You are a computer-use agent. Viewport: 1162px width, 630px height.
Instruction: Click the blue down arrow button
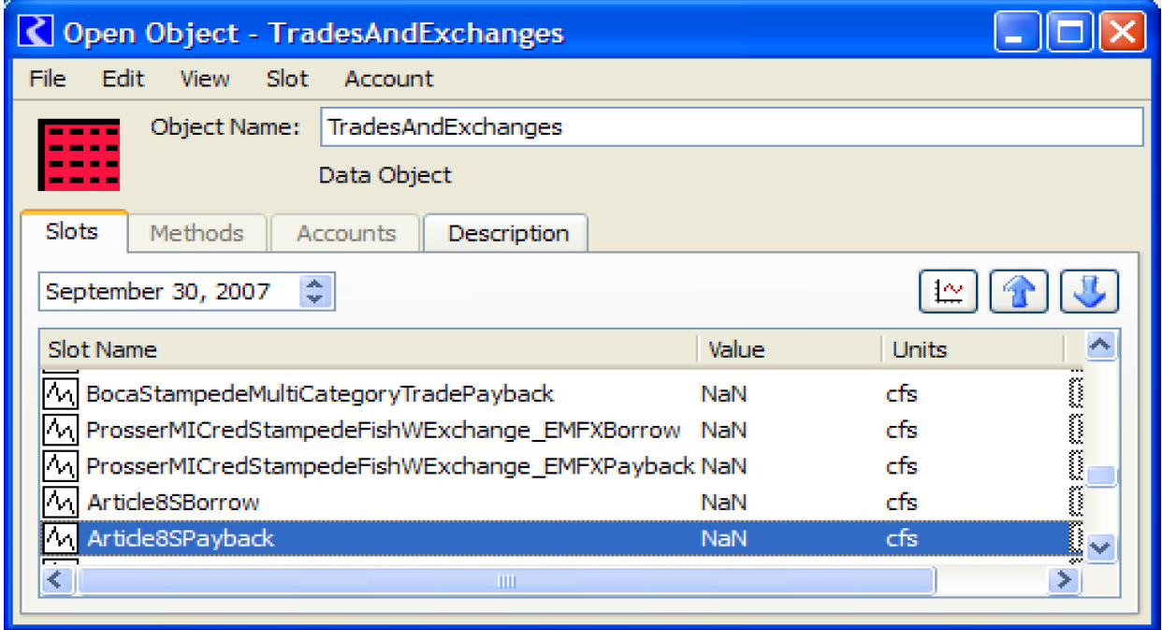(1089, 292)
